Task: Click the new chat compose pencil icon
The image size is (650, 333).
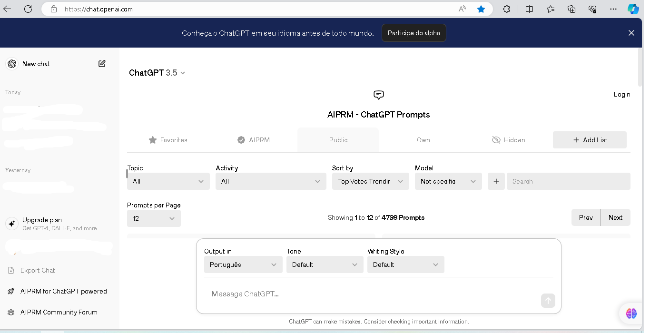Action: [102, 64]
